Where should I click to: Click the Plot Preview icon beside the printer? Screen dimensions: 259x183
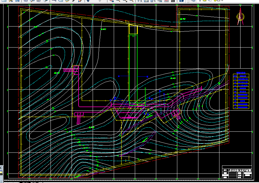tap(32, 1)
